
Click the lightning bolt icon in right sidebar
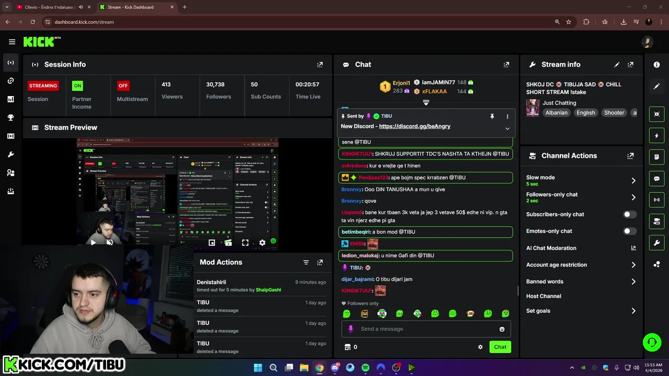pyautogui.click(x=656, y=136)
